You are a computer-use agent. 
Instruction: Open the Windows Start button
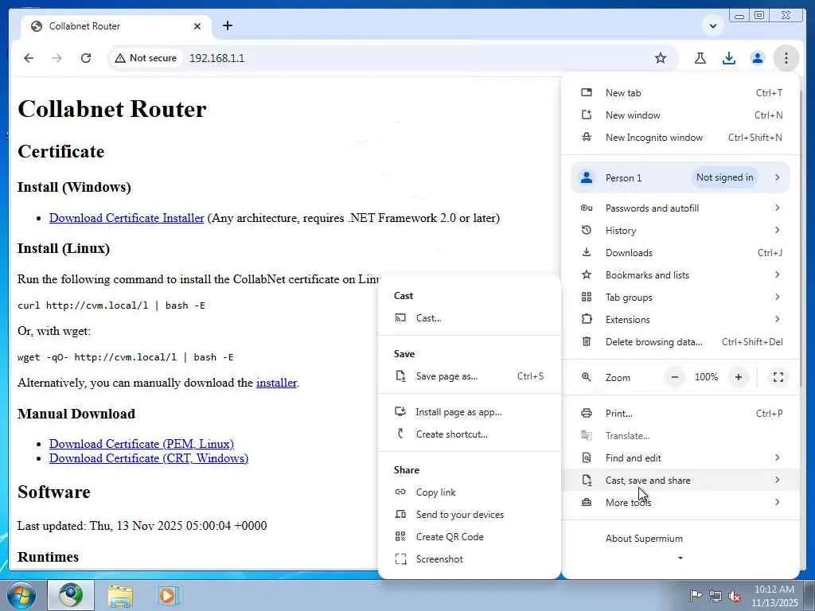(x=21, y=595)
